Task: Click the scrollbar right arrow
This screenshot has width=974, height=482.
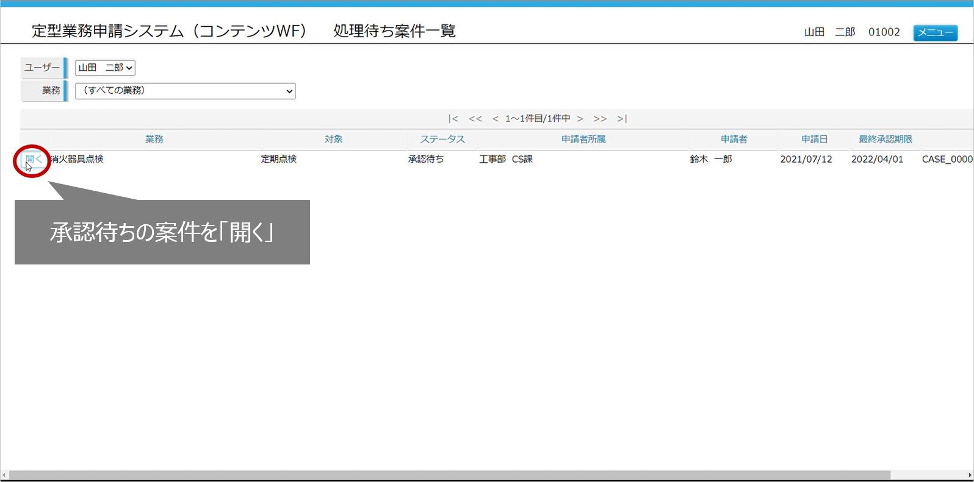Action: click(x=970, y=475)
